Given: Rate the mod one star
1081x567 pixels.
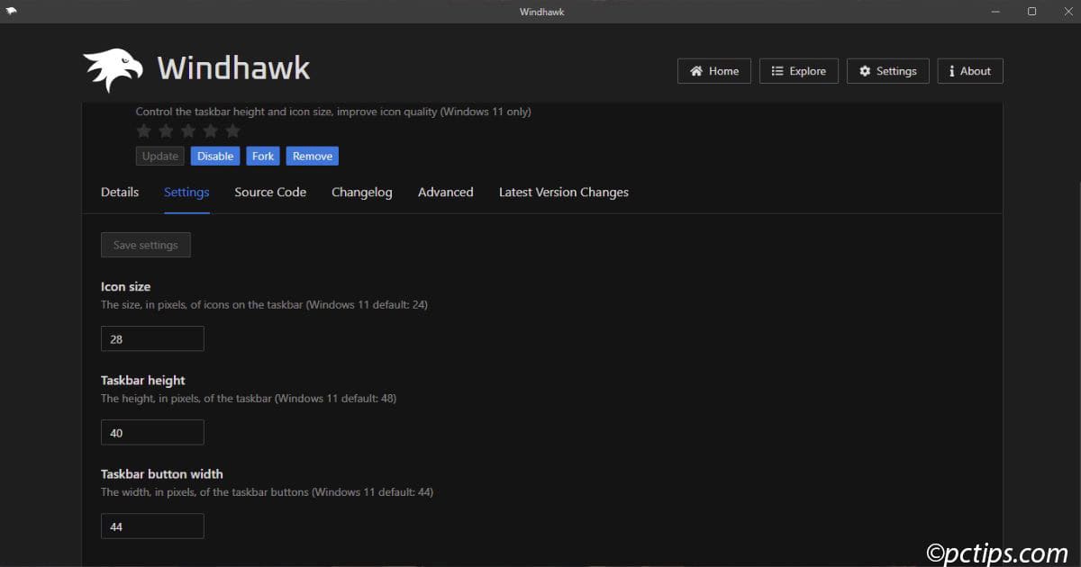Looking at the screenshot, I should tap(144, 131).
